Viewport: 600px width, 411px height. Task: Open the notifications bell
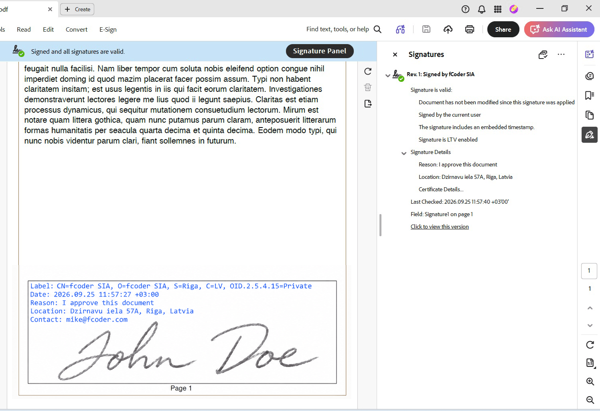pos(482,9)
